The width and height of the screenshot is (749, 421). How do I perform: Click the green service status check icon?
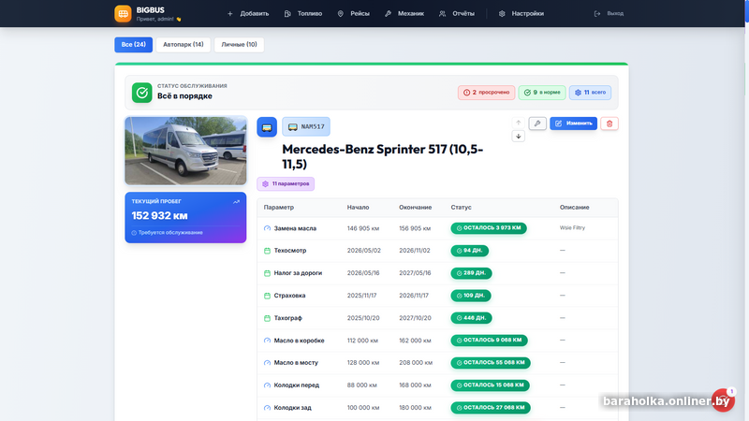142,93
